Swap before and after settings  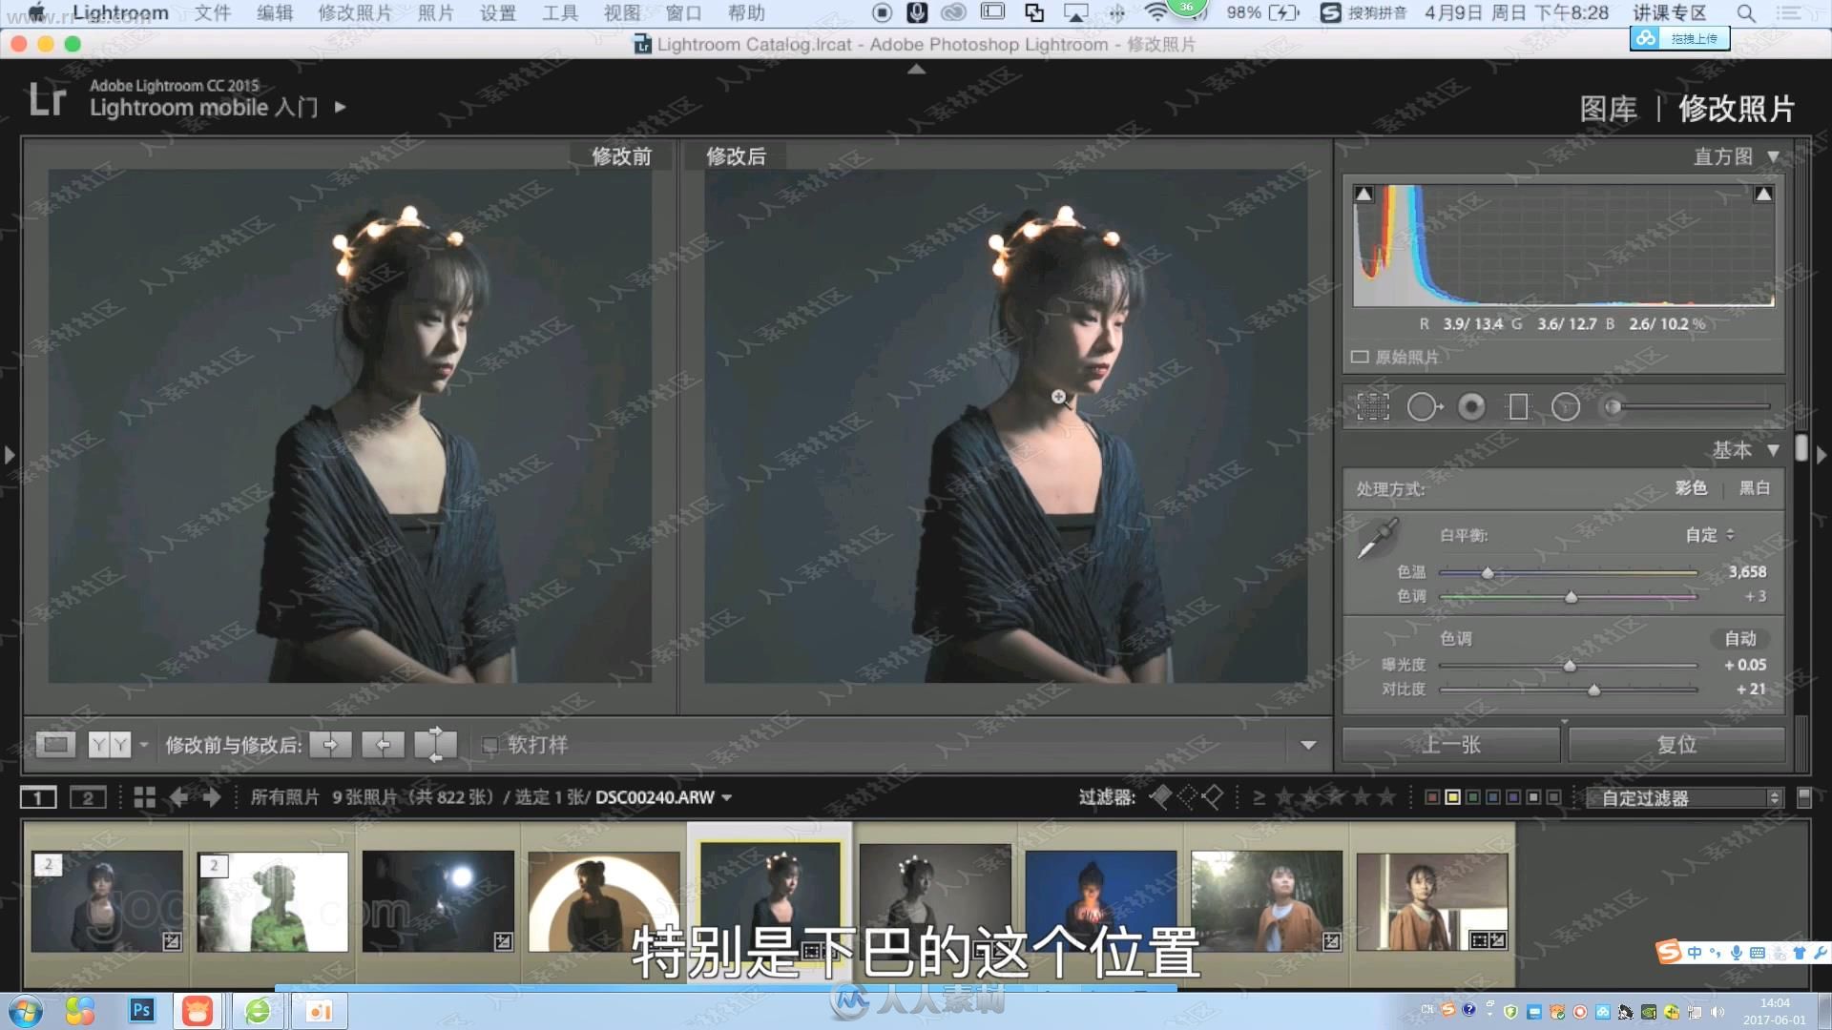435,745
